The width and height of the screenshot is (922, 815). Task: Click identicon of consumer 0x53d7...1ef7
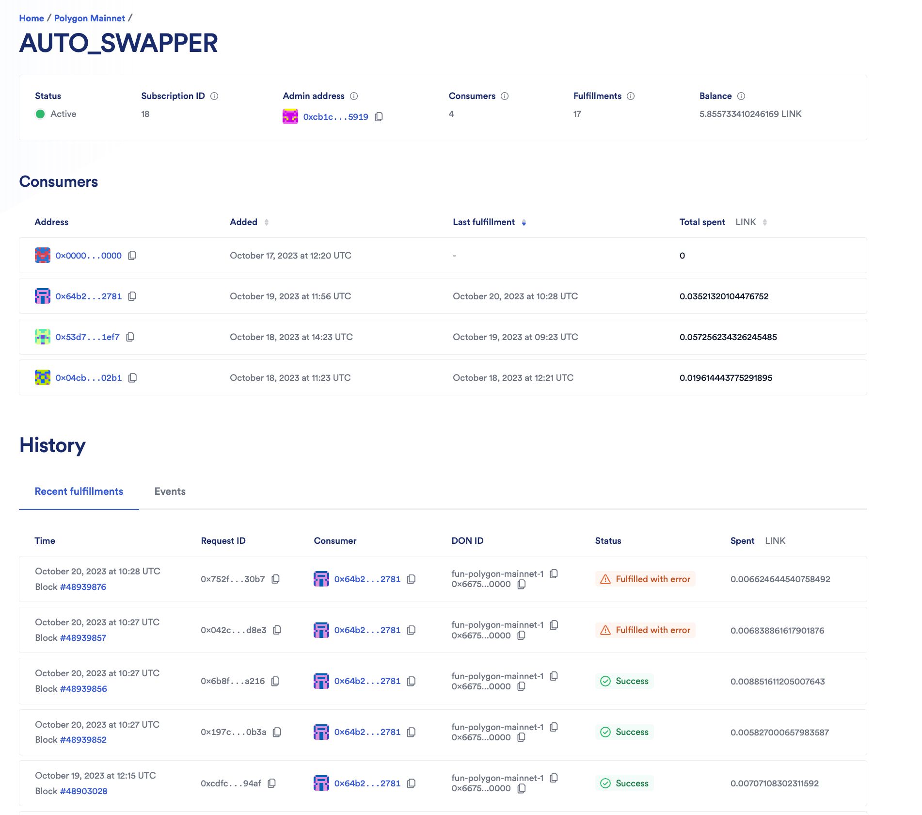[43, 337]
